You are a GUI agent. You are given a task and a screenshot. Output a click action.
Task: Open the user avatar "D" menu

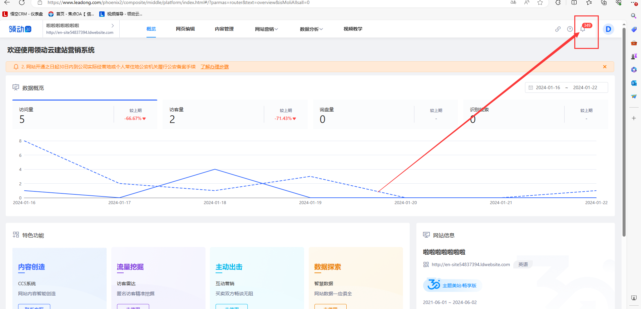608,29
